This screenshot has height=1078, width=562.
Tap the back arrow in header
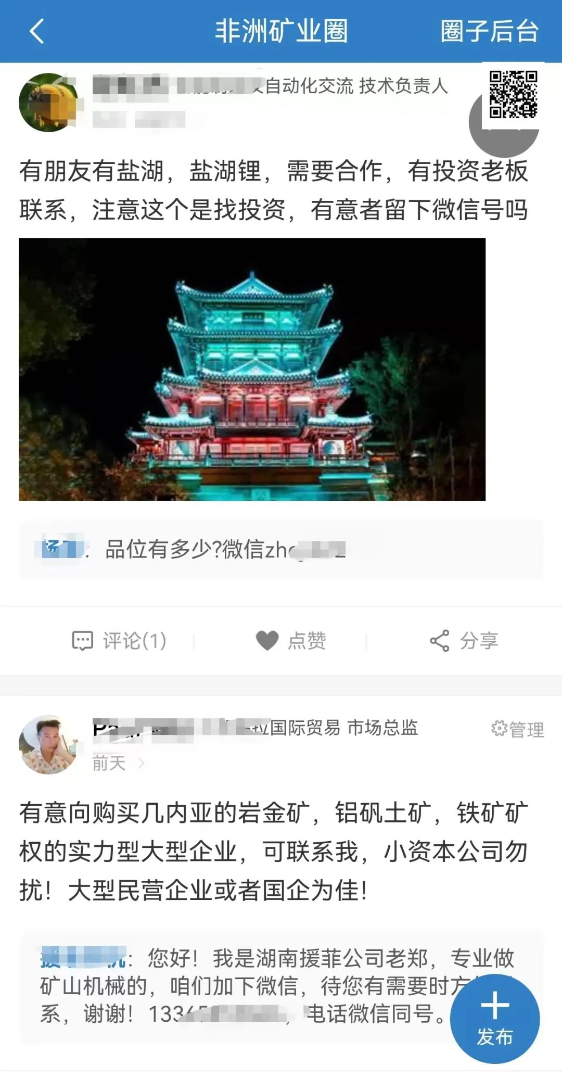[x=36, y=31]
